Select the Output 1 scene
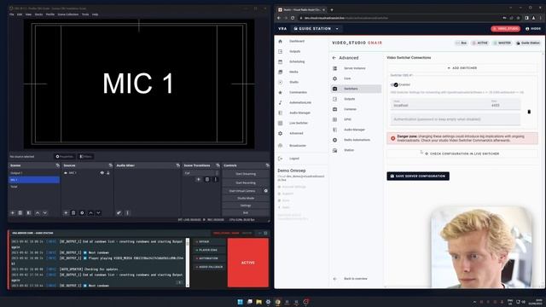Image resolution: width=546 pixels, height=307 pixels. tap(34, 172)
